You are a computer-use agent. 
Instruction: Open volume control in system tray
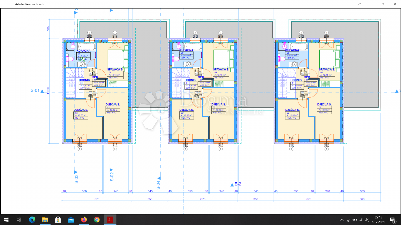[367, 220]
